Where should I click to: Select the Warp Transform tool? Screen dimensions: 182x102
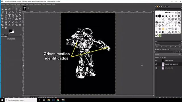pyautogui.click(x=16, y=18)
